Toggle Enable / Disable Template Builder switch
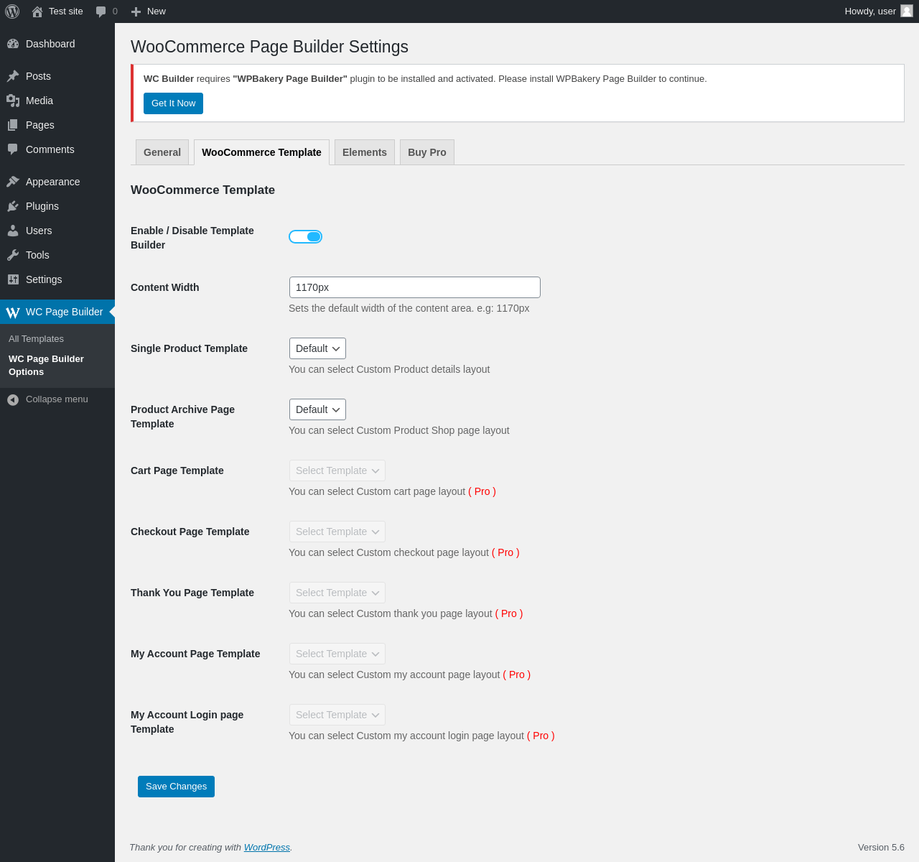The height and width of the screenshot is (862, 919). [x=305, y=237]
